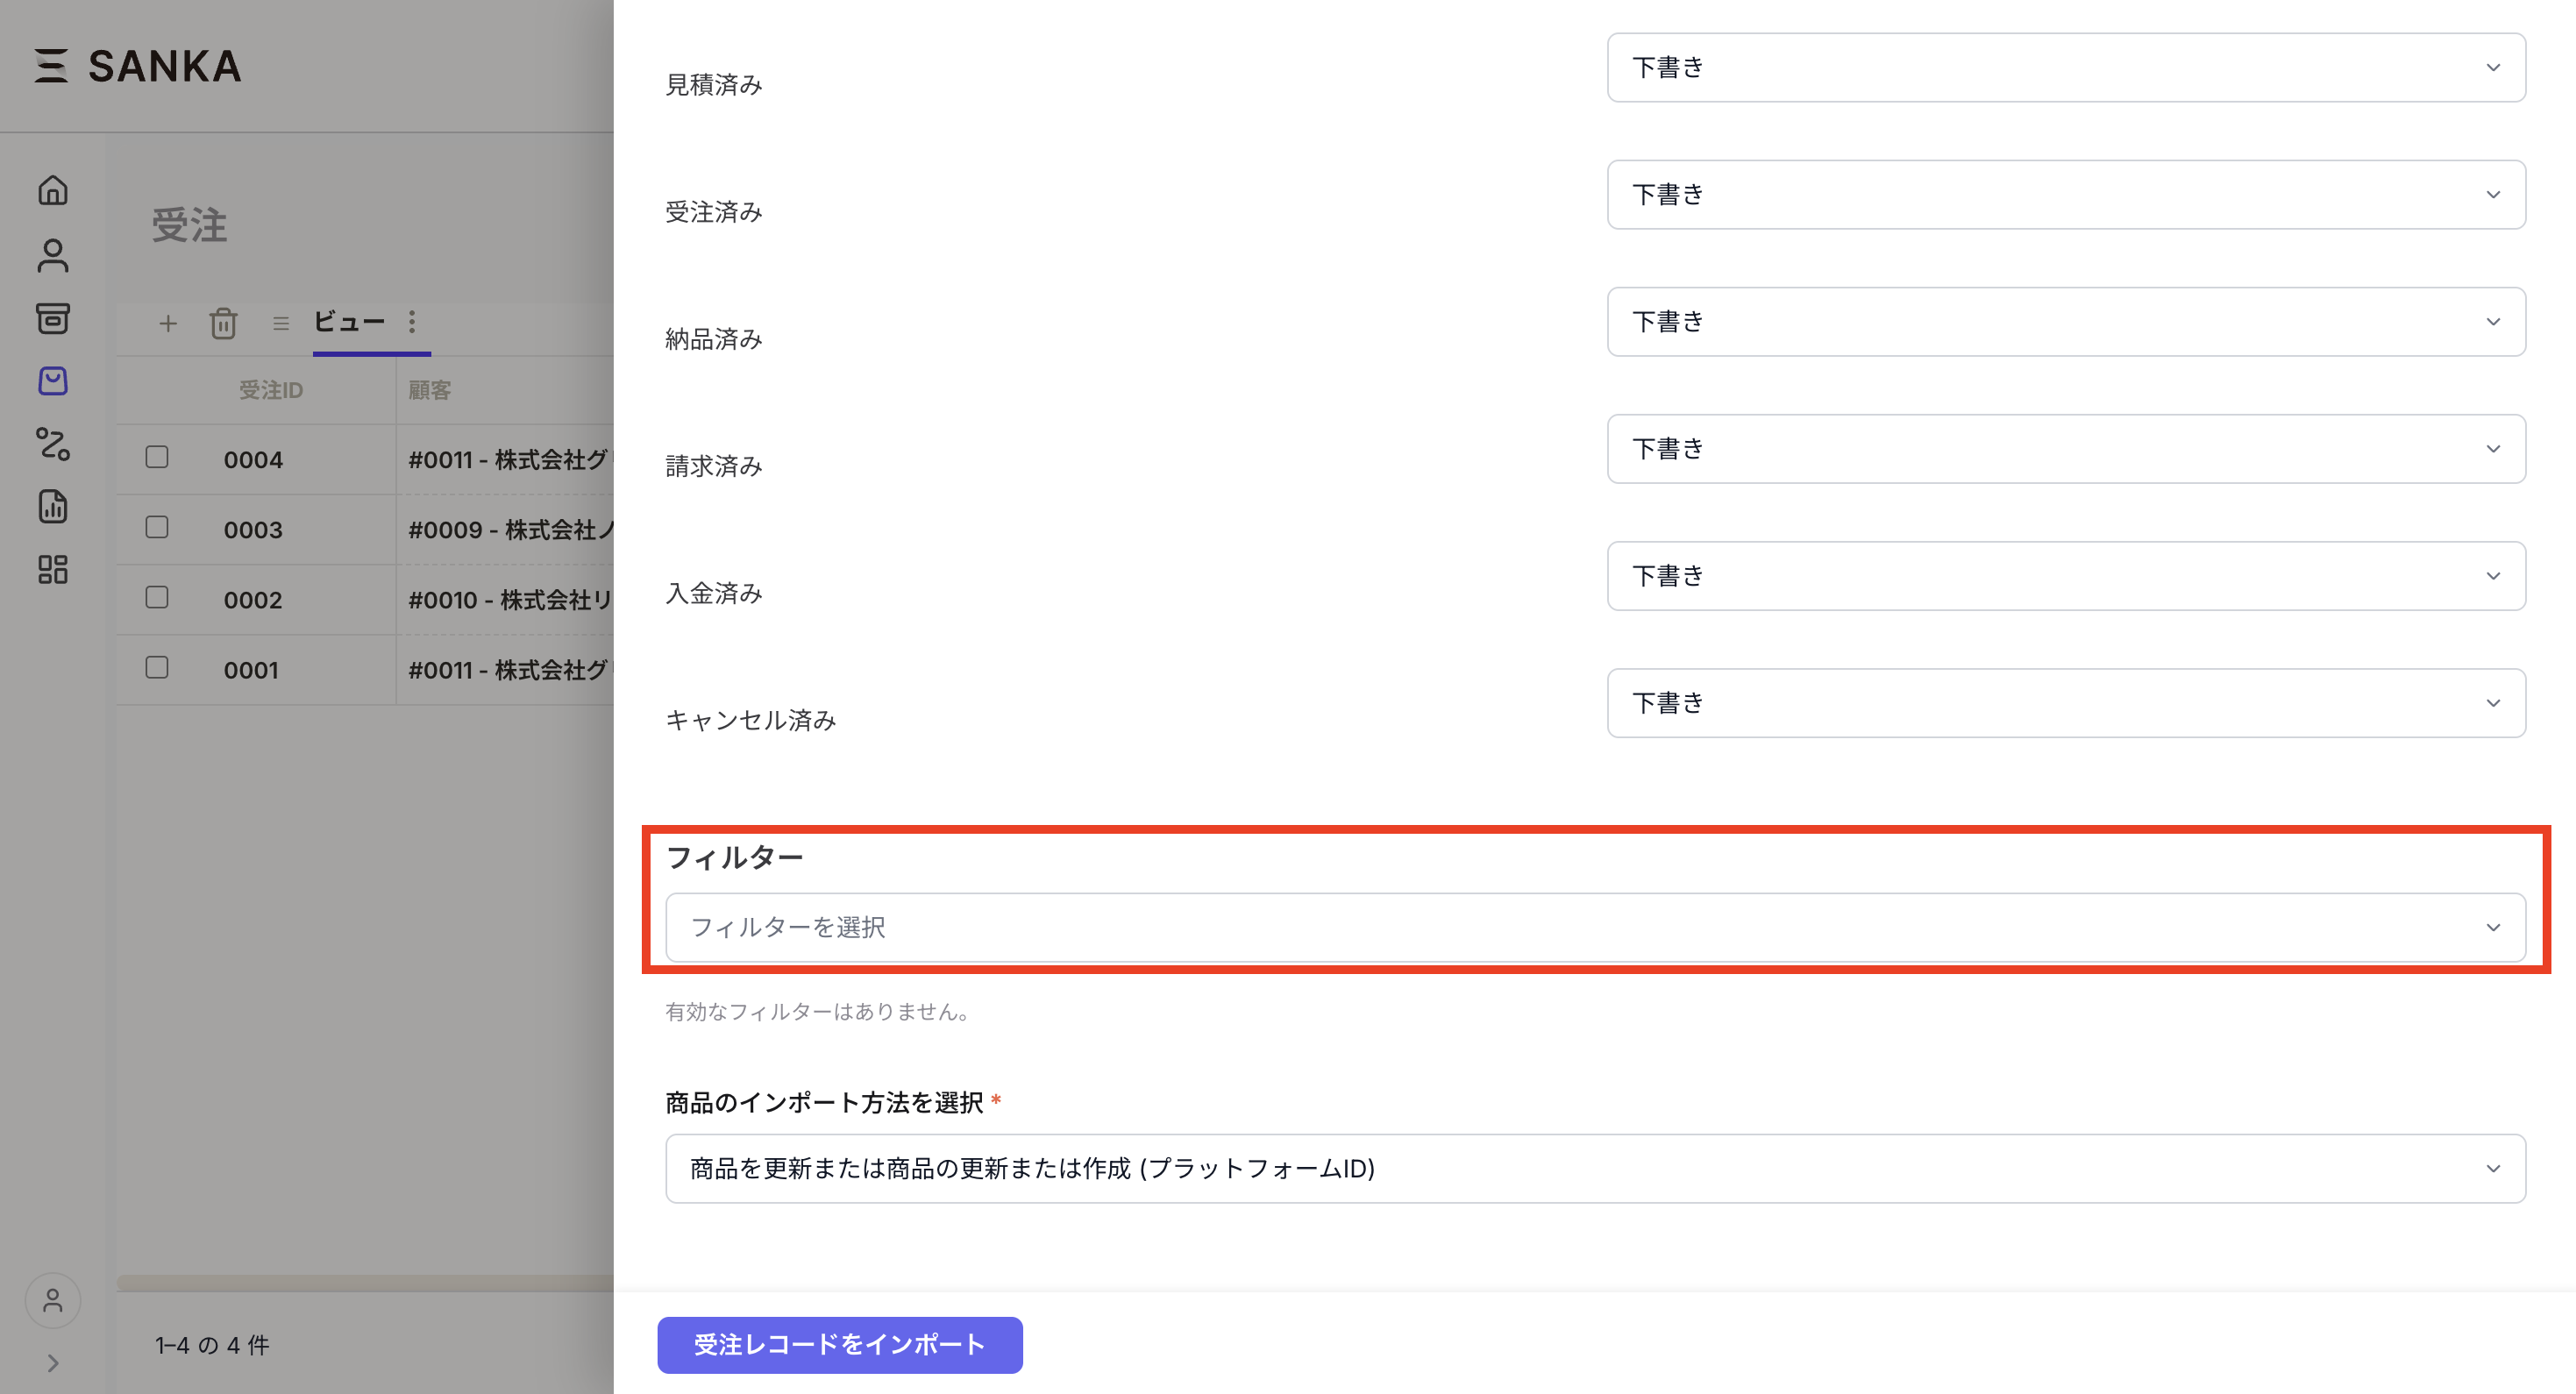Click the 受注レコードをインポート button
The width and height of the screenshot is (2576, 1394).
[x=839, y=1345]
